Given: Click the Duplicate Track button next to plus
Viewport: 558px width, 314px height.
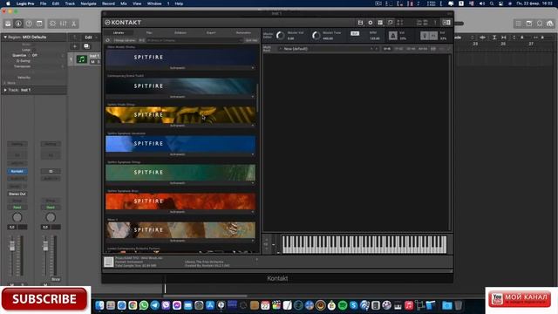Looking at the screenshot, I should coord(86,46).
